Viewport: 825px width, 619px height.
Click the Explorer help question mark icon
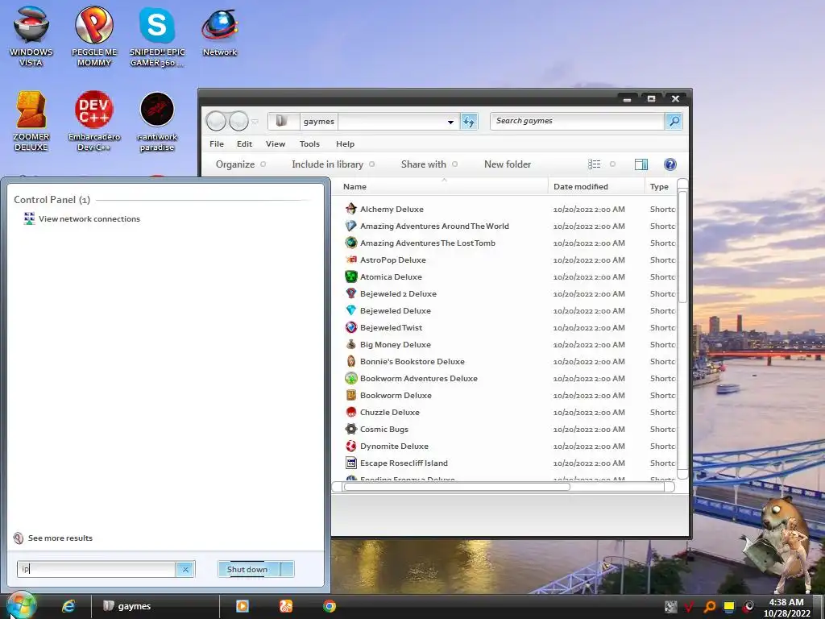pos(670,164)
